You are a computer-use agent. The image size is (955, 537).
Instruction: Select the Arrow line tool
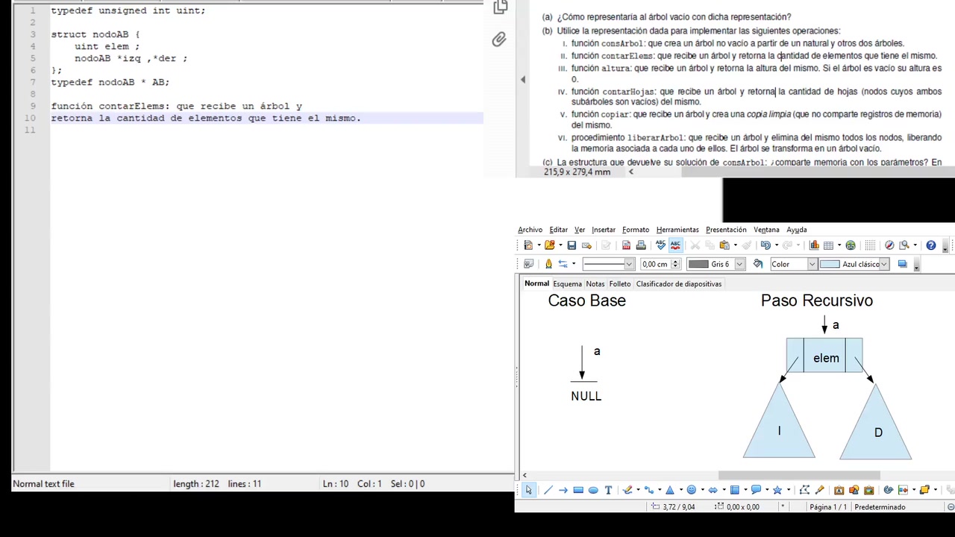(x=563, y=490)
